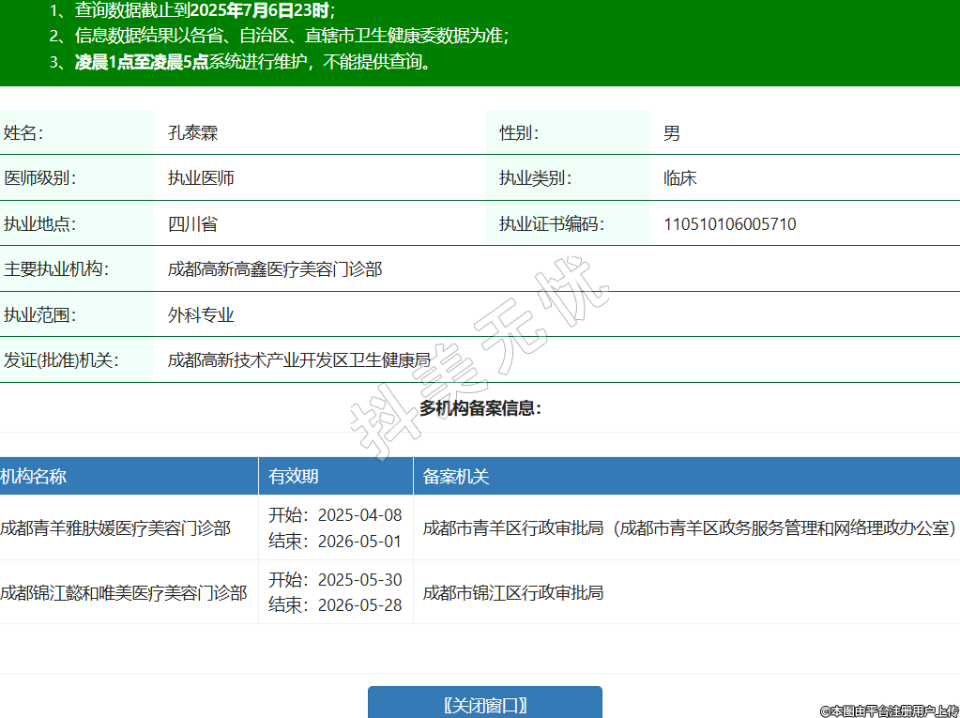960x718 pixels.
Task: Select the 执业医师 physician level value
Action: click(x=201, y=178)
